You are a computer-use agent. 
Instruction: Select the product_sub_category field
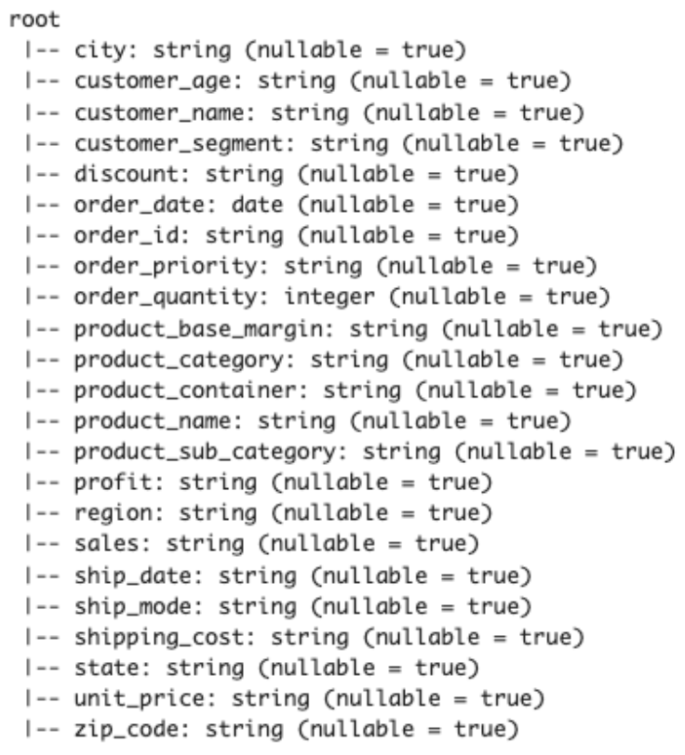point(372,428)
